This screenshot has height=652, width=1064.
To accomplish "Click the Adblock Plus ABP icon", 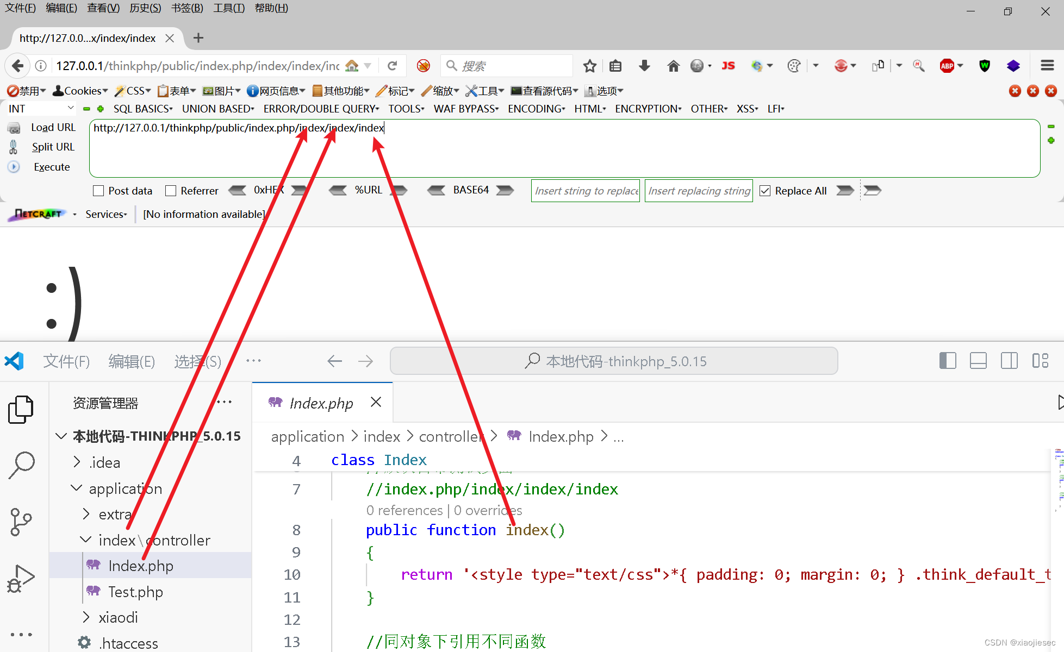I will (947, 66).
